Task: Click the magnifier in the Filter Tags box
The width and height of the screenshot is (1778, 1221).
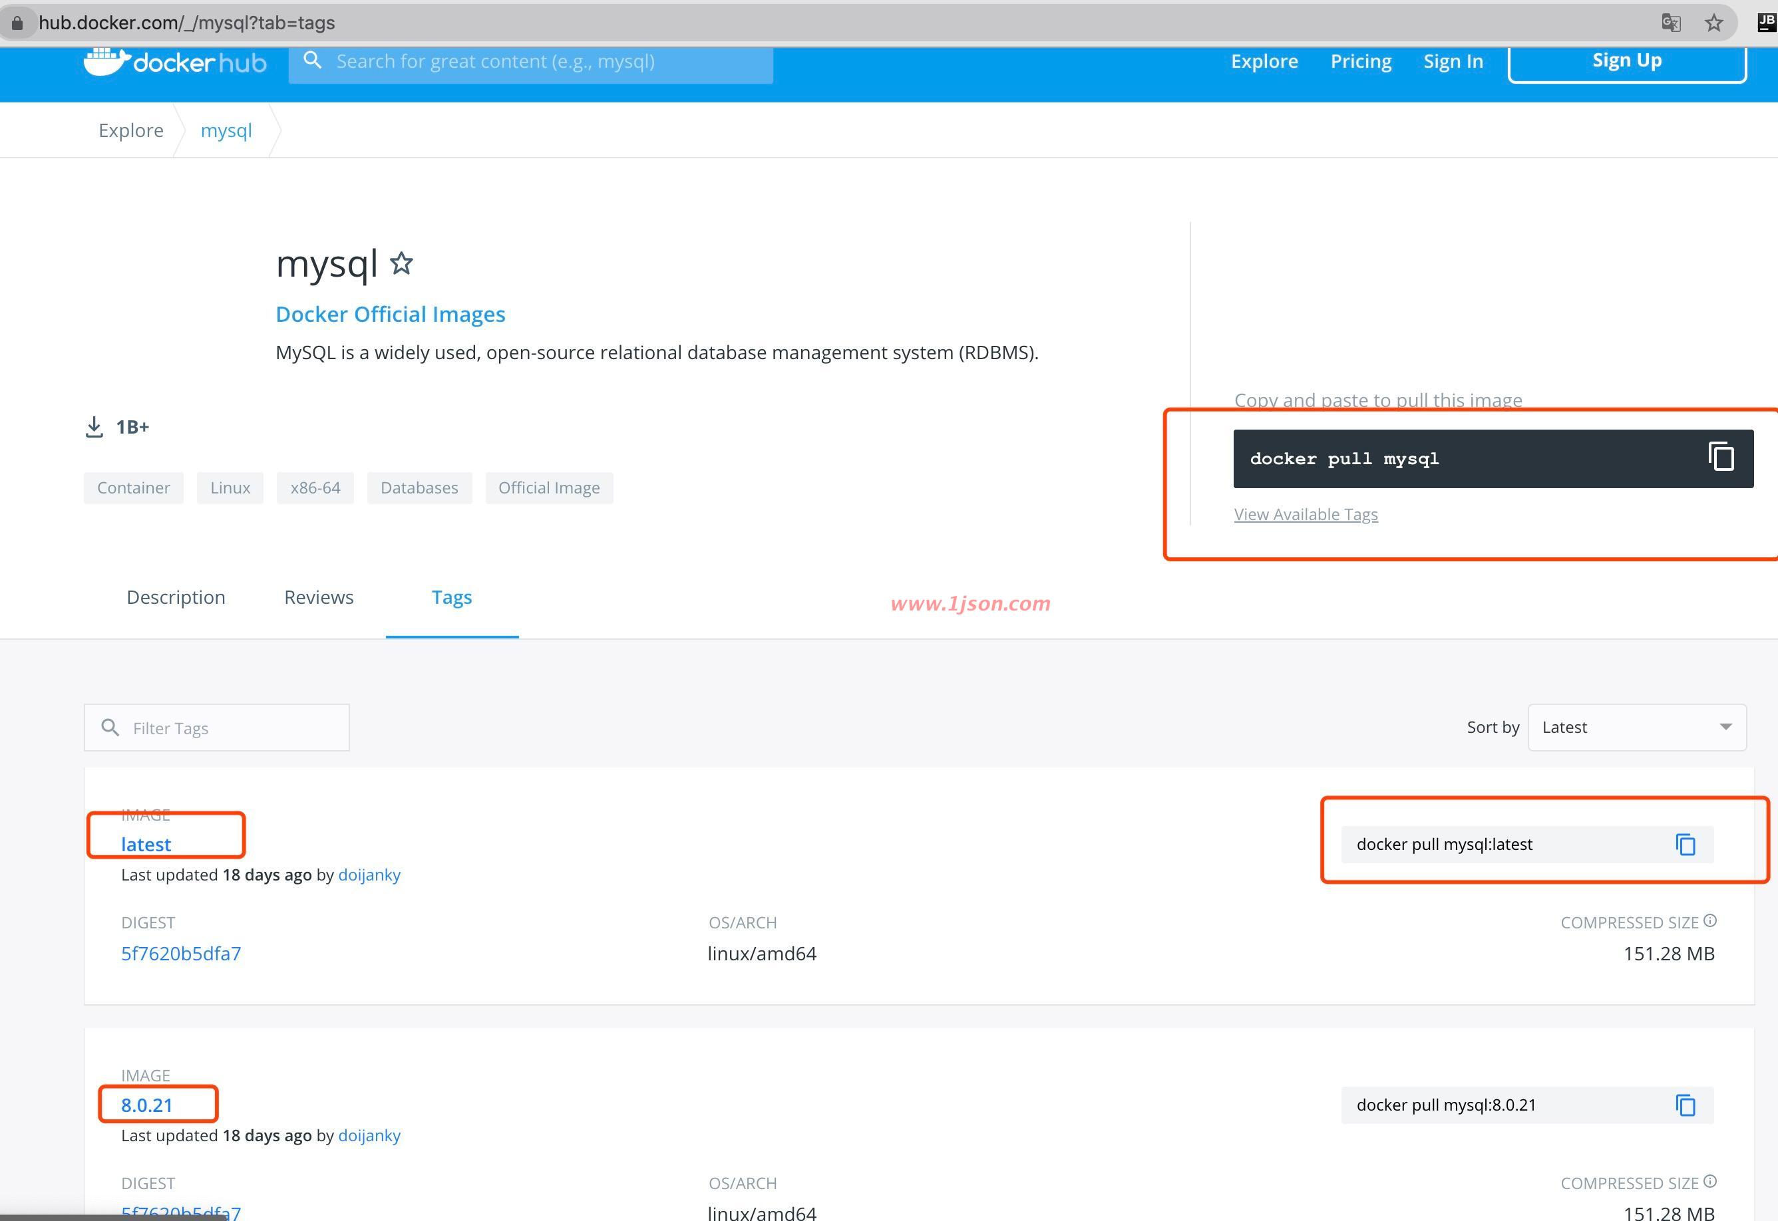Action: tap(110, 727)
